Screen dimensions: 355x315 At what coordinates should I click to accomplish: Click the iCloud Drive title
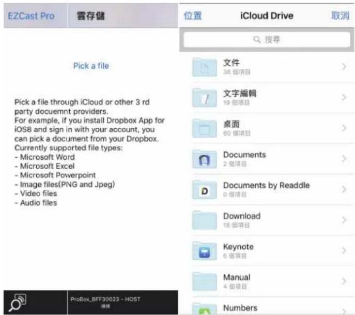267,16
